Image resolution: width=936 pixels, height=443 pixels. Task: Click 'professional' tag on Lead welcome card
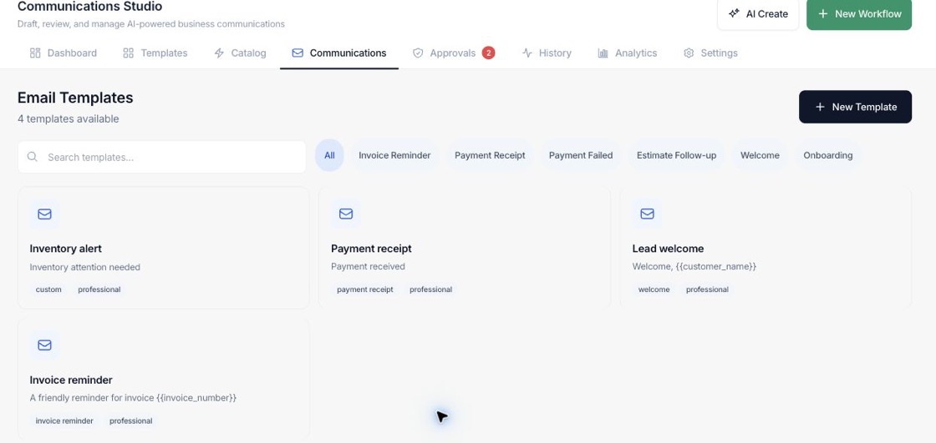tap(707, 289)
